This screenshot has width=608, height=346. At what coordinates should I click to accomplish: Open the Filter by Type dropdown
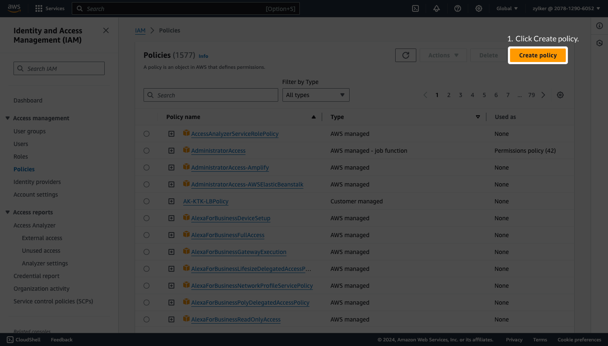(316, 95)
